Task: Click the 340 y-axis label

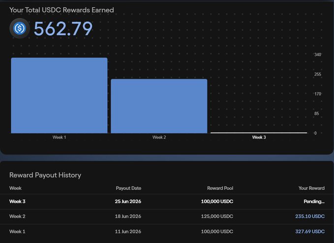Action: (317, 55)
